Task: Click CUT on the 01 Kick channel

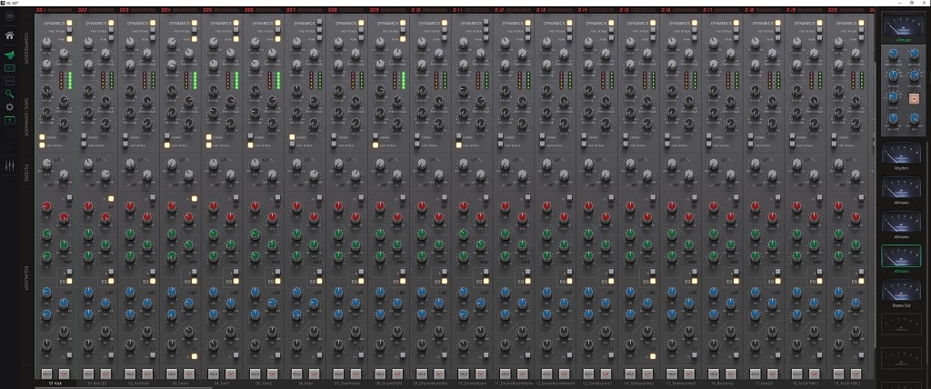Action: pyautogui.click(x=65, y=374)
